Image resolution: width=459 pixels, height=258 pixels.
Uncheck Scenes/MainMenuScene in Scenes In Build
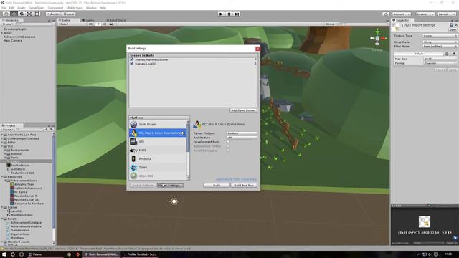pyautogui.click(x=132, y=59)
